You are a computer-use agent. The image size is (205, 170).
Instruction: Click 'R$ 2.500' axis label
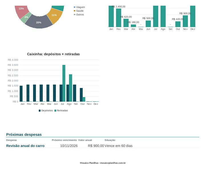coord(13,75)
